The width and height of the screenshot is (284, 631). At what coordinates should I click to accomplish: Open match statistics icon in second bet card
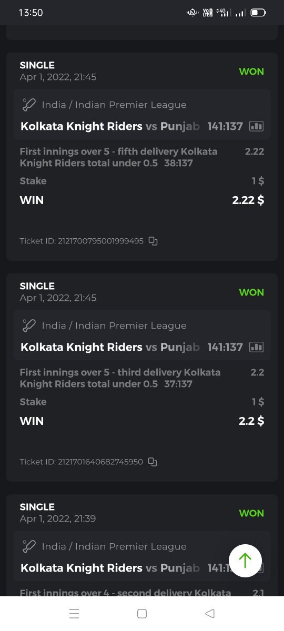click(x=256, y=347)
